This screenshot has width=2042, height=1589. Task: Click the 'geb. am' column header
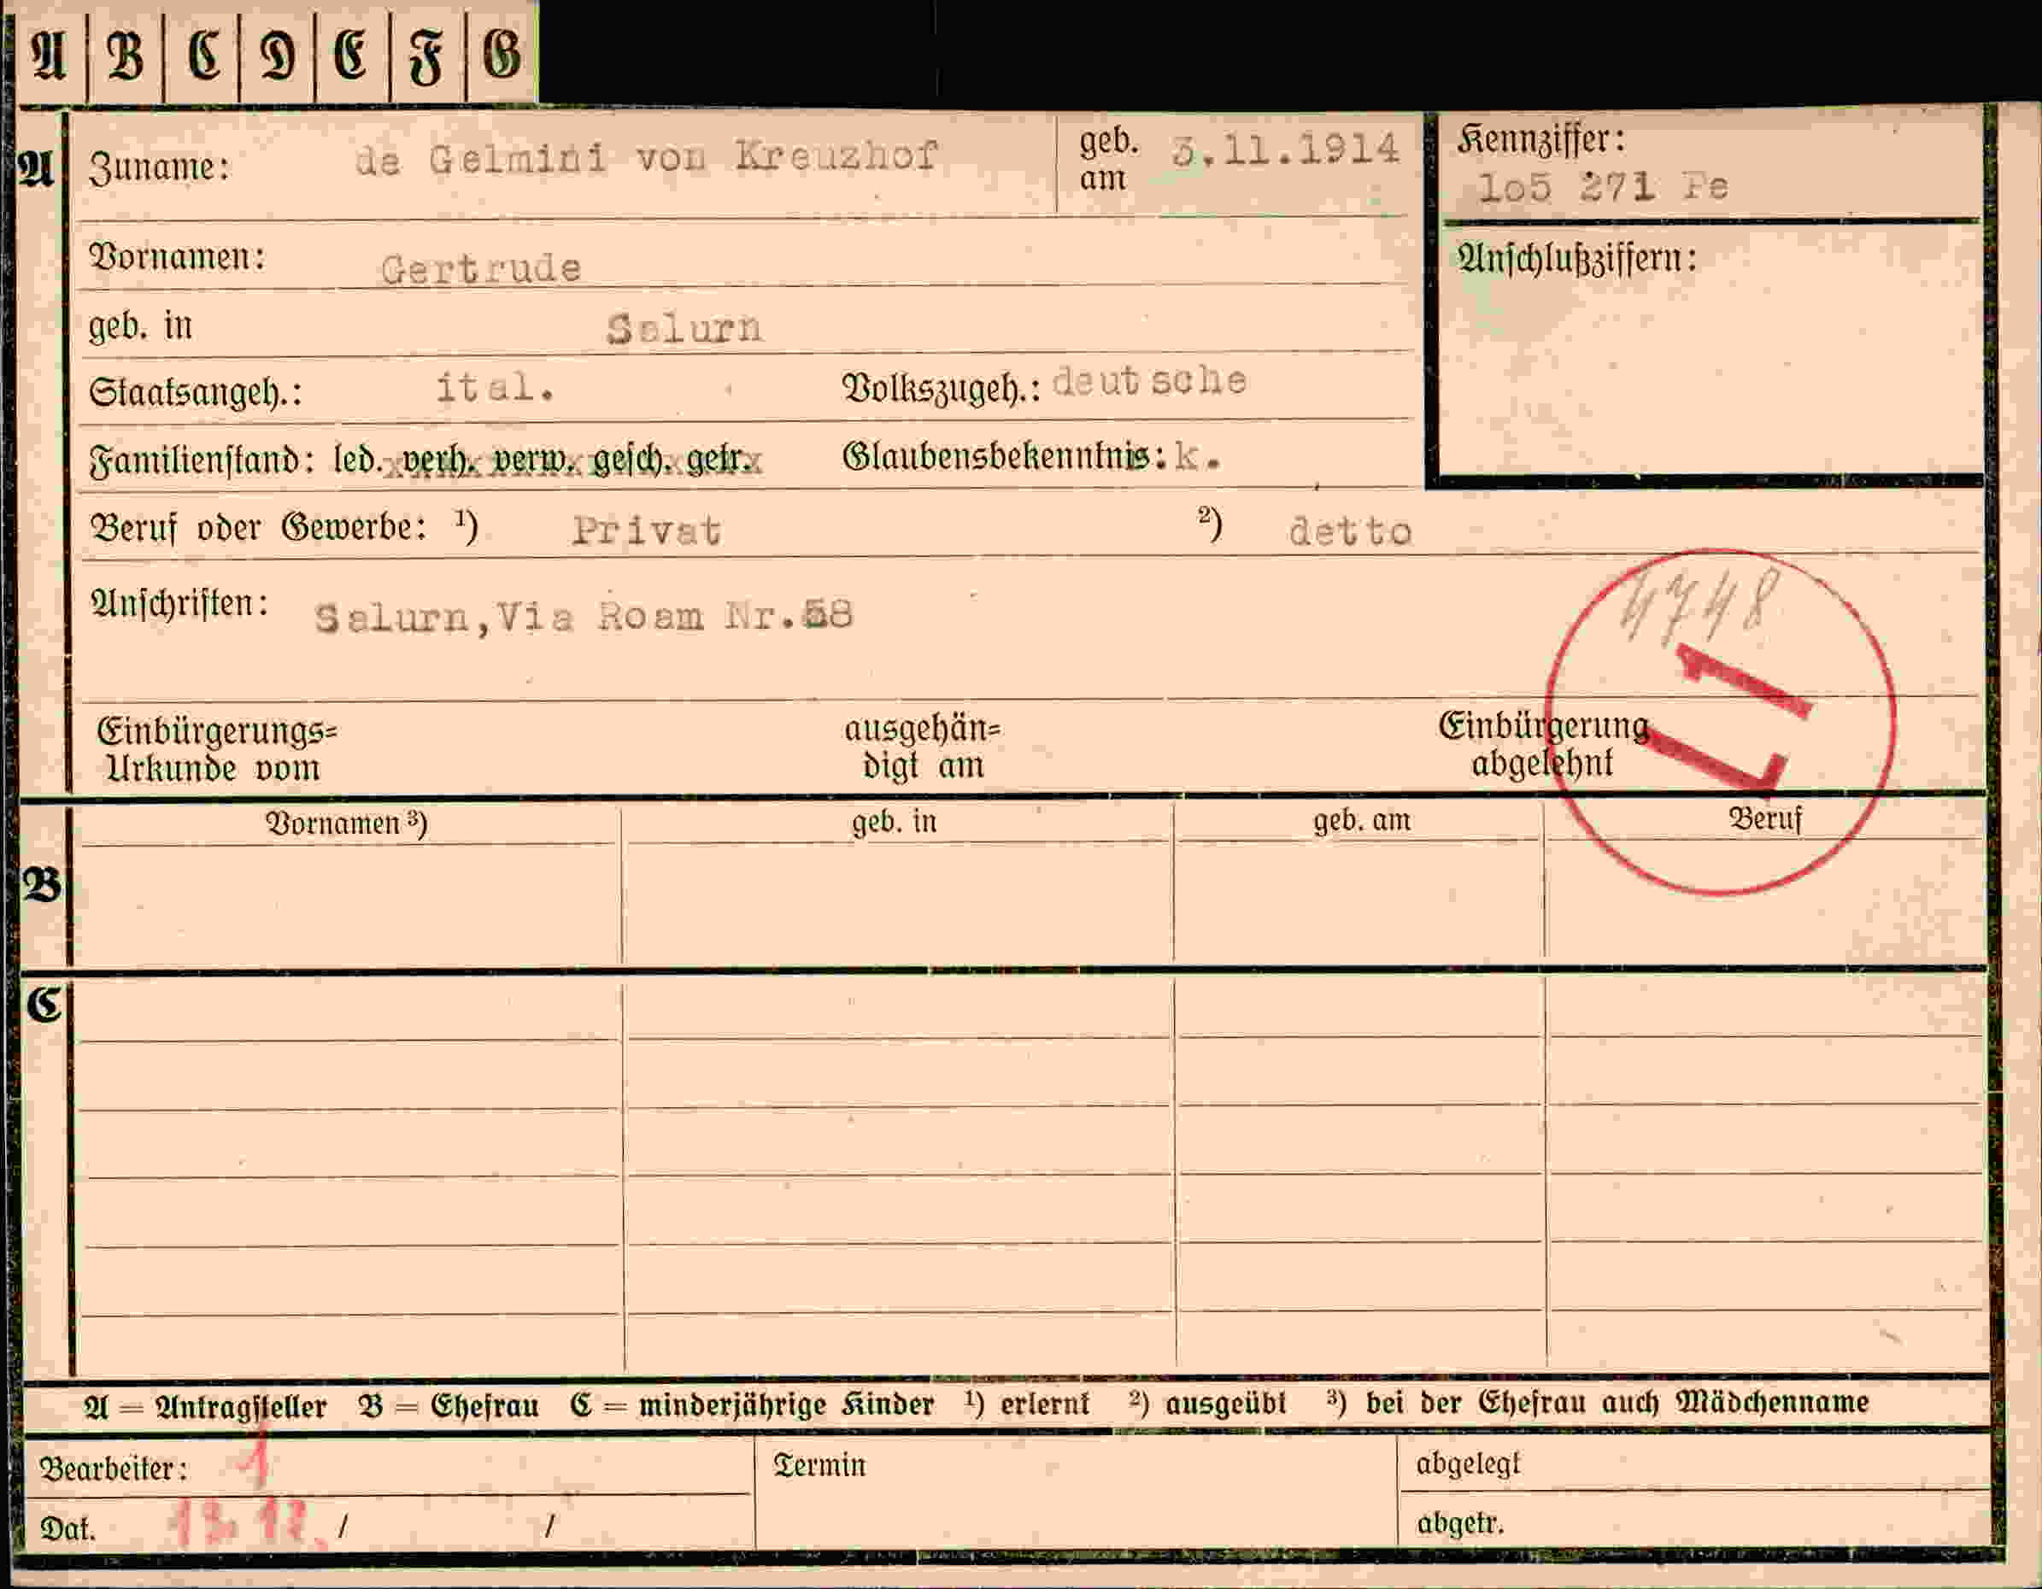[x=1361, y=821]
